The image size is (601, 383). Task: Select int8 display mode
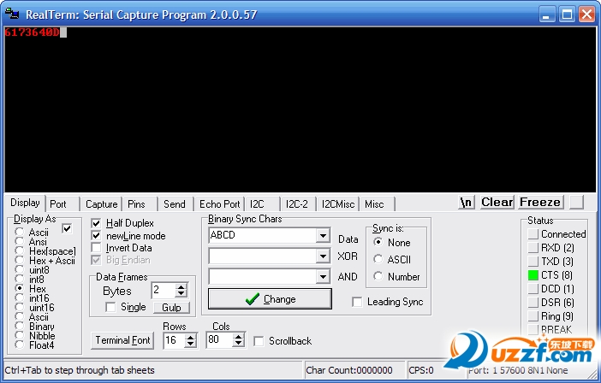(19, 280)
